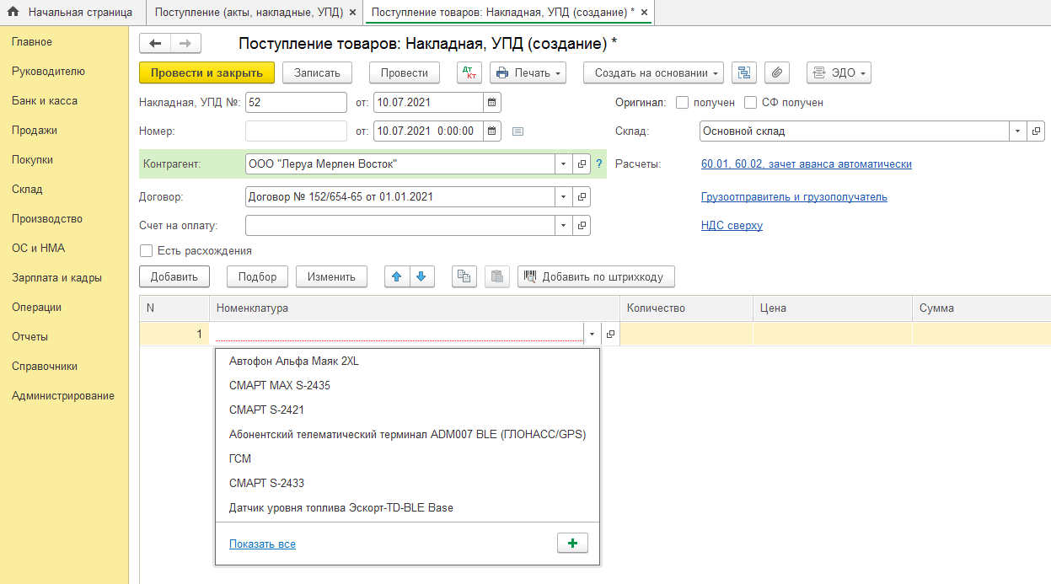Viewport: 1051px width, 584px height.
Task: Move row down with blue arrow
Action: (x=422, y=276)
